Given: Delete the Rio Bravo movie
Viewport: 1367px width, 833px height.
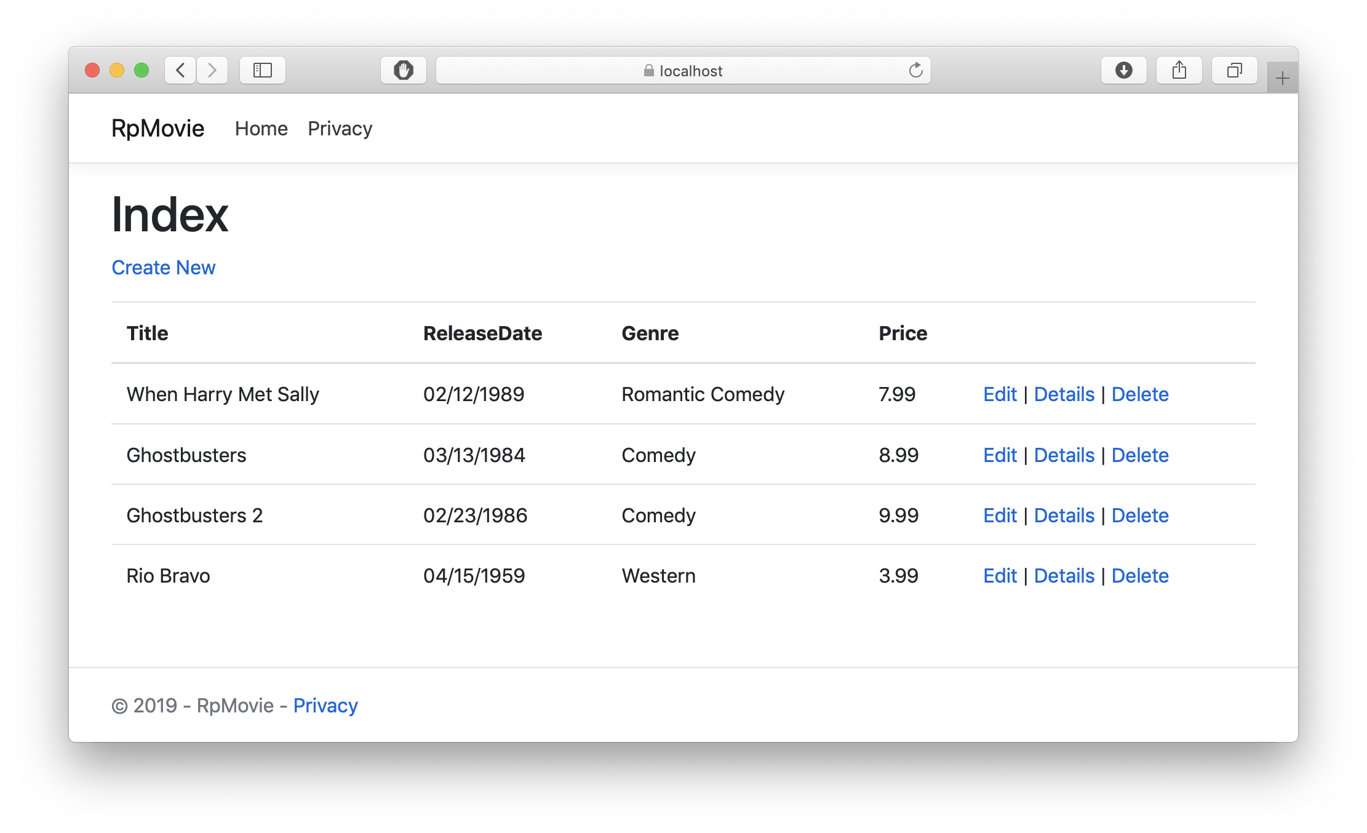Looking at the screenshot, I should click(x=1139, y=576).
